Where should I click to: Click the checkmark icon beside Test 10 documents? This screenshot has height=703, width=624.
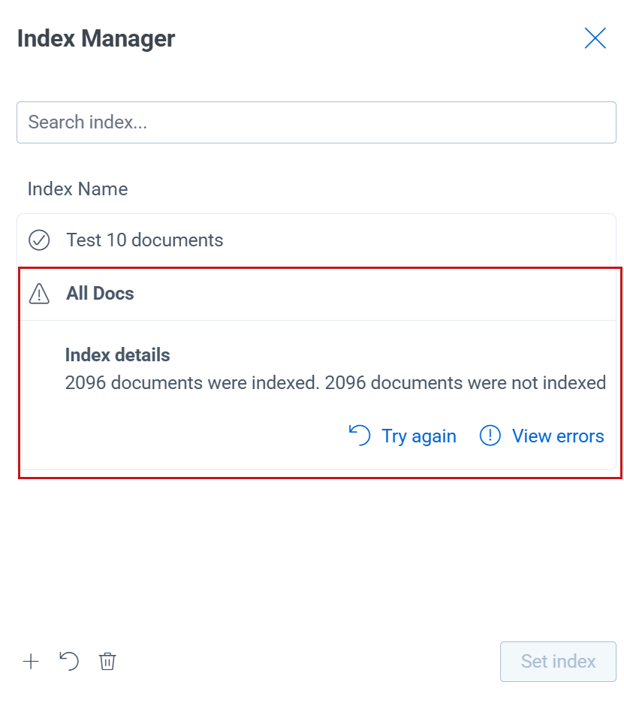coord(38,240)
